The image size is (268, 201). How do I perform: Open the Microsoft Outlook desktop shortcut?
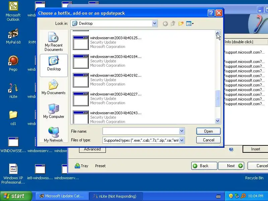13,11
